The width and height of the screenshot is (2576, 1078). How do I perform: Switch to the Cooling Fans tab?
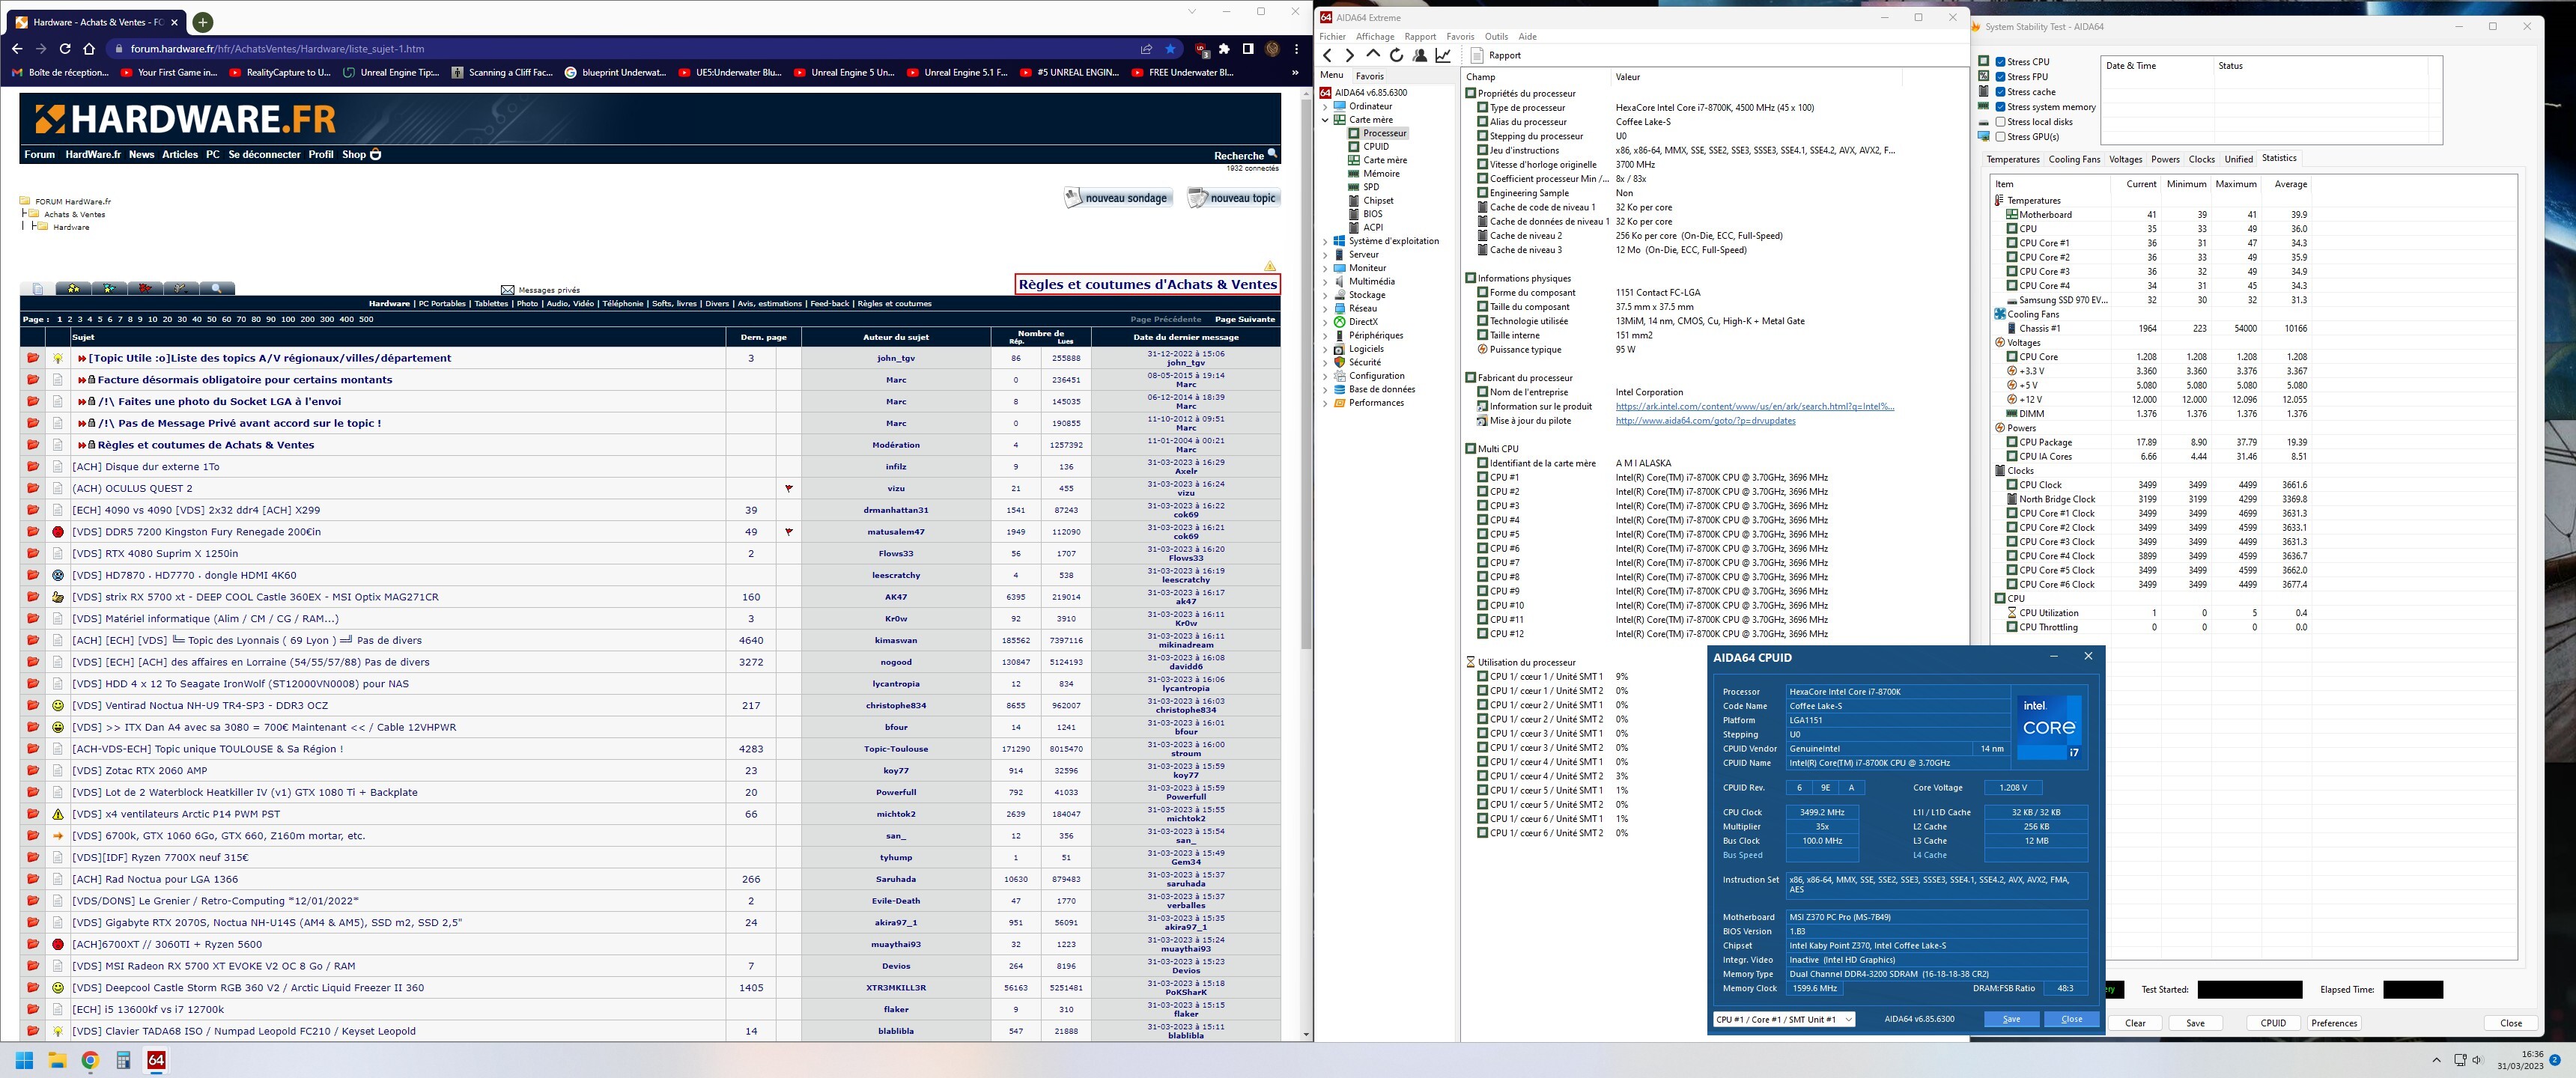2074,159
